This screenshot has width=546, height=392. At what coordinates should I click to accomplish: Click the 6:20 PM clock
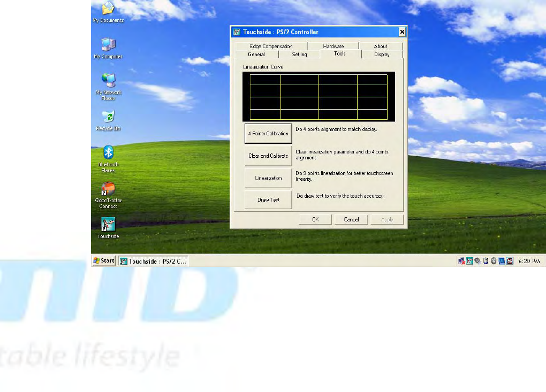coord(529,261)
